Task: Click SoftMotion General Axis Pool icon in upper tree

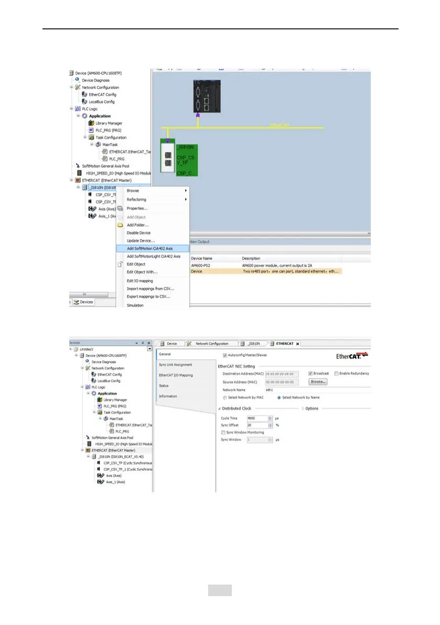Action: 78,166
